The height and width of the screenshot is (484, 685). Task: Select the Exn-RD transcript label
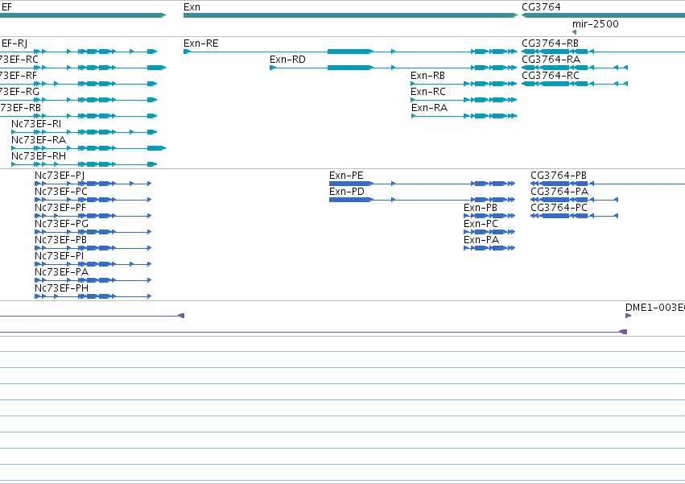click(x=287, y=60)
